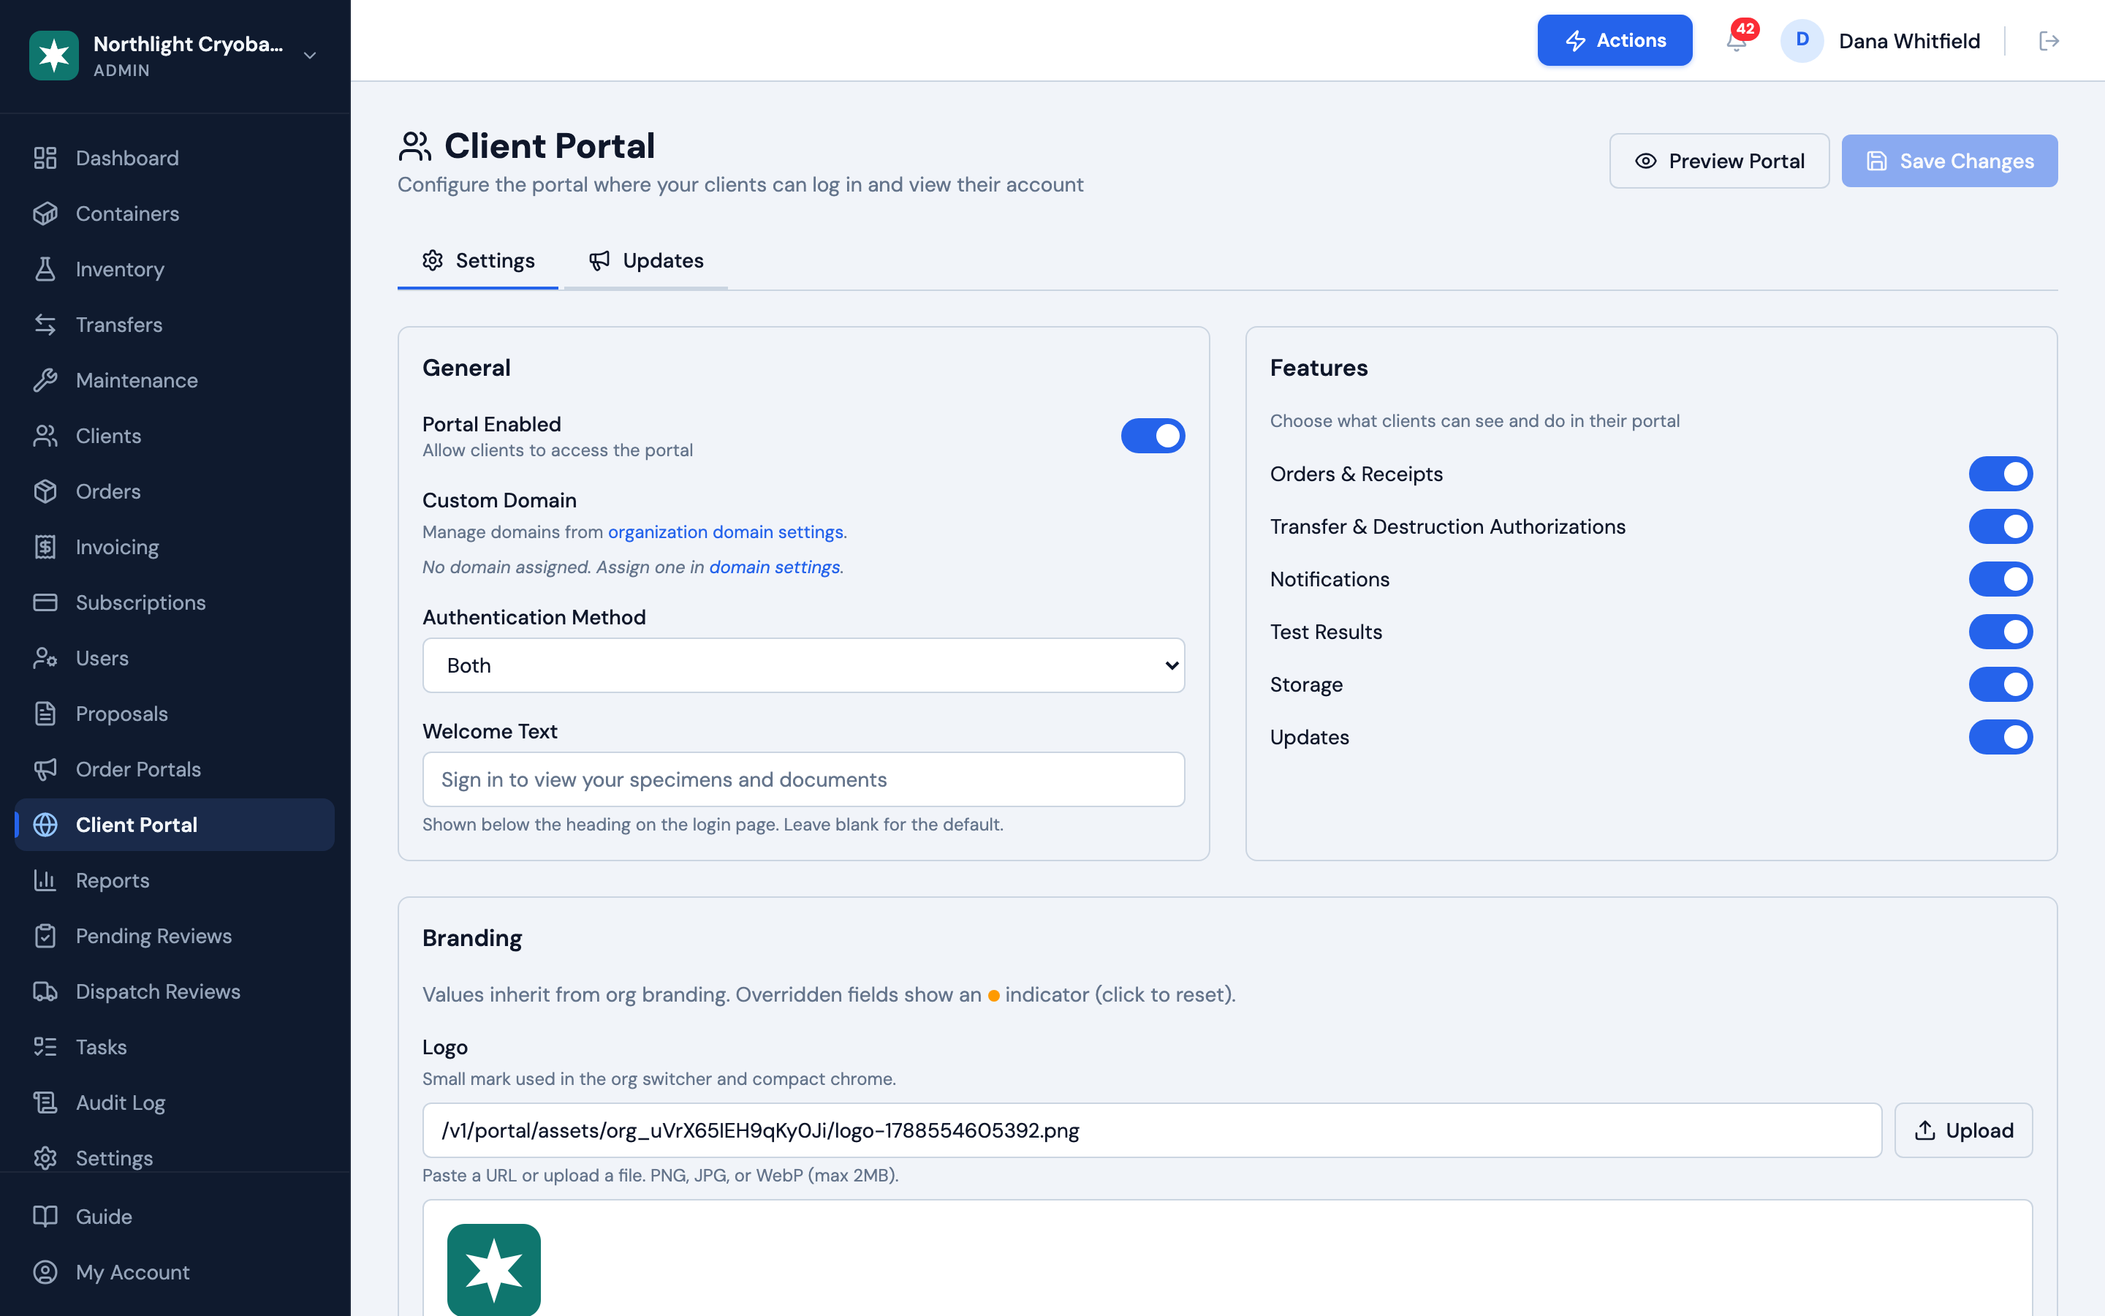Click the Maintenance wrench icon

coord(45,380)
